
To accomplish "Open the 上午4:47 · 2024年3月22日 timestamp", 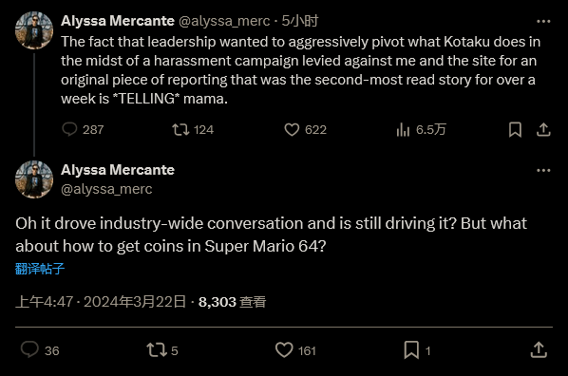I will click(x=101, y=302).
